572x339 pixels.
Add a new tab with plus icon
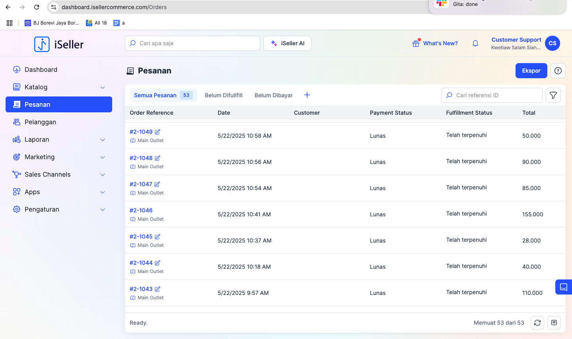(307, 95)
